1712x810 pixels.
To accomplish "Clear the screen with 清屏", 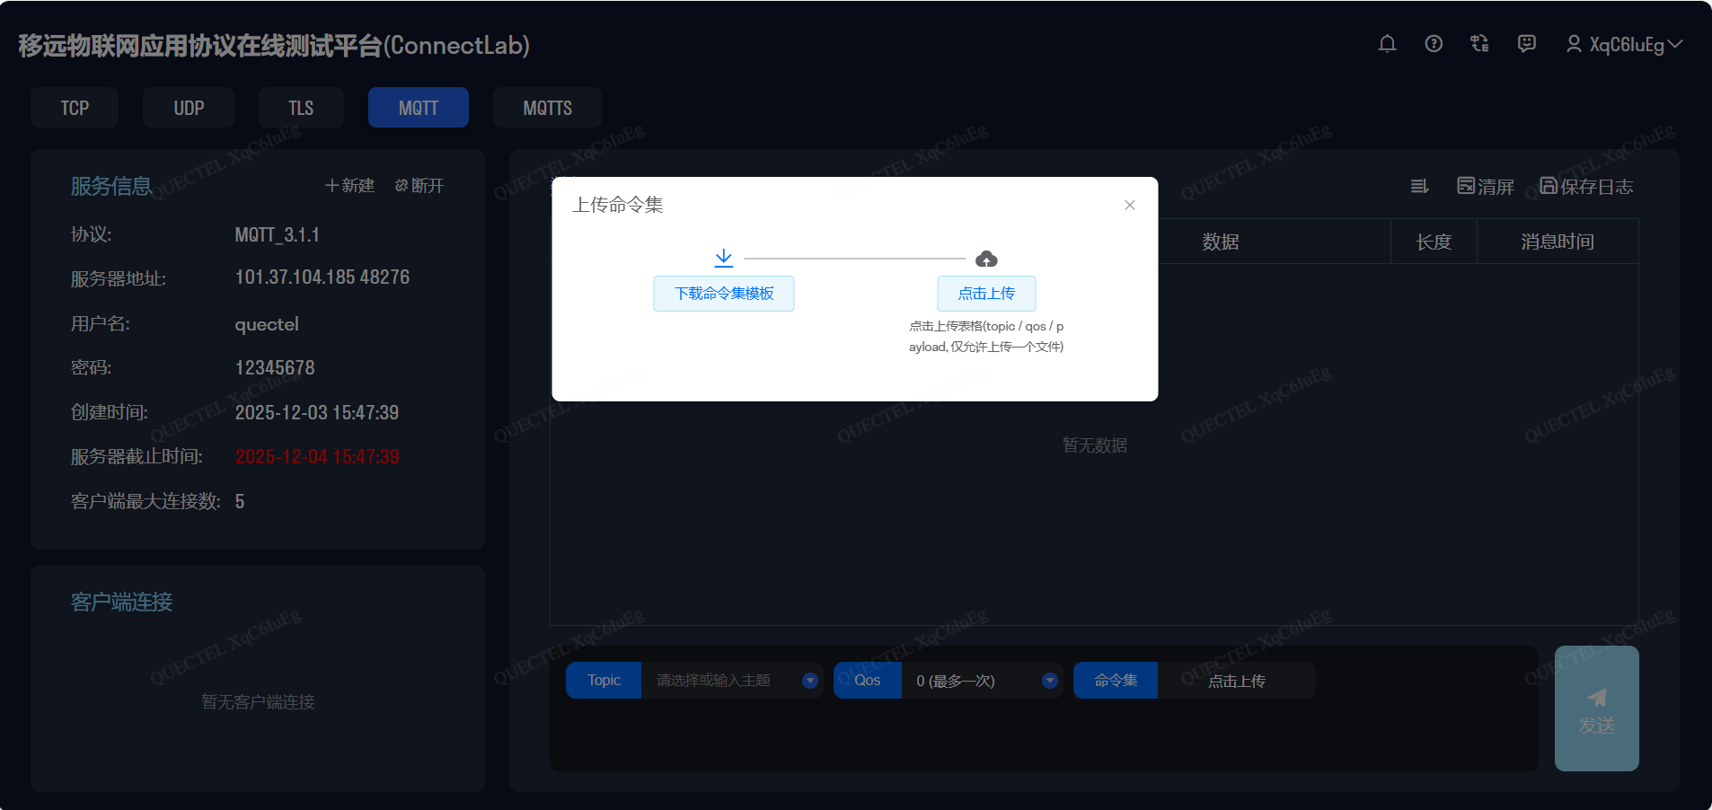I will pyautogui.click(x=1486, y=186).
